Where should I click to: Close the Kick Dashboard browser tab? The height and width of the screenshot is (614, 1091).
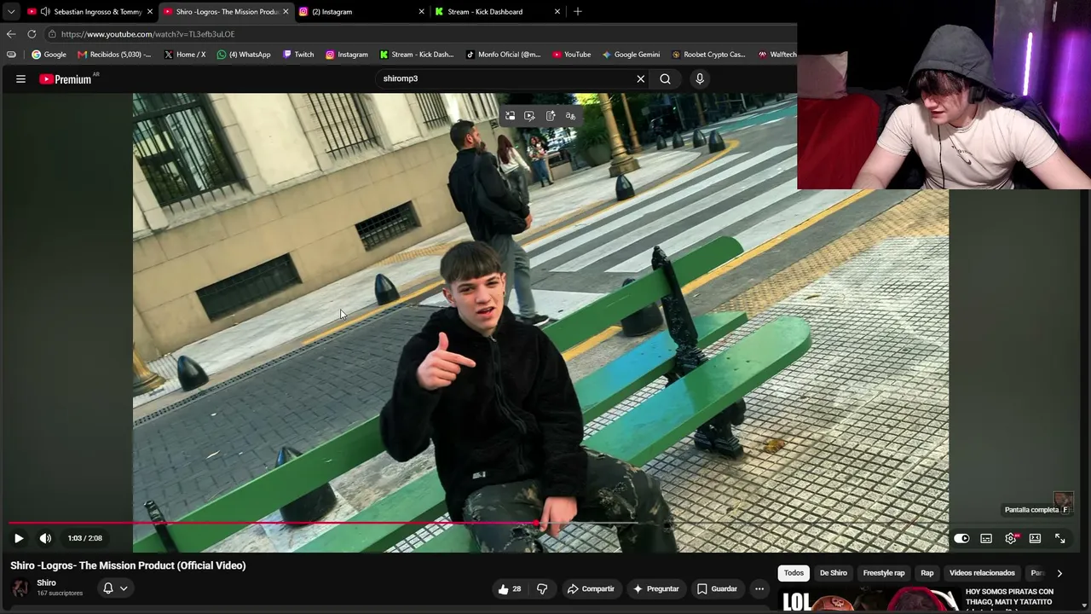pyautogui.click(x=557, y=12)
